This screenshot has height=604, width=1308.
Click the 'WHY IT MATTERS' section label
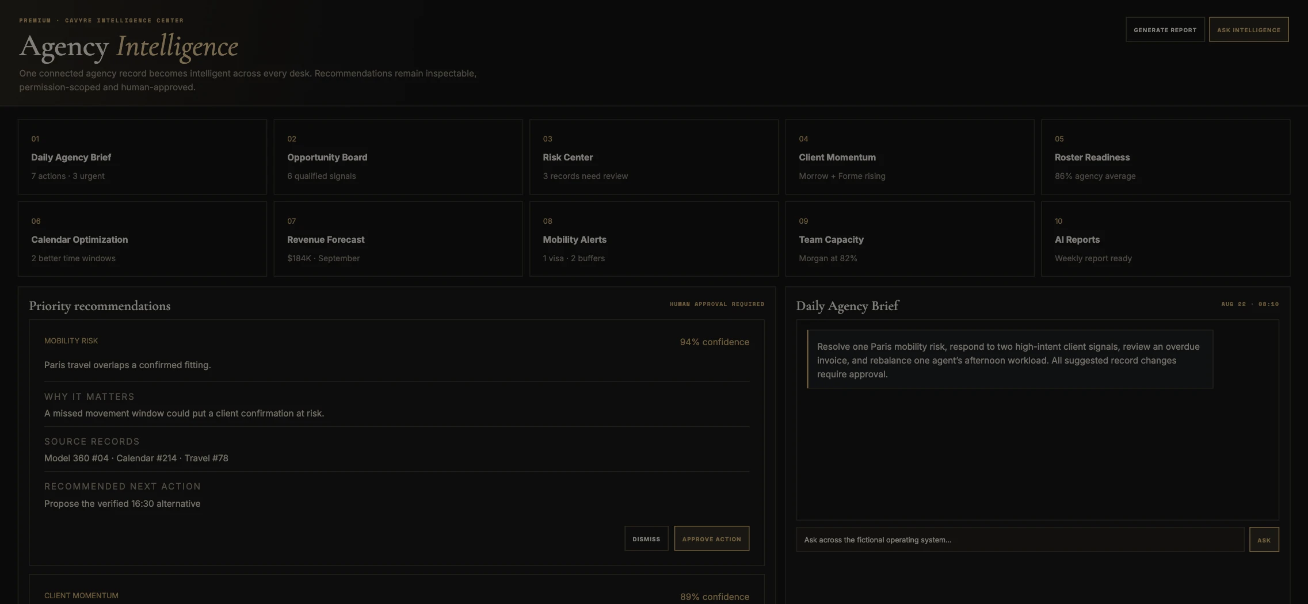89,396
